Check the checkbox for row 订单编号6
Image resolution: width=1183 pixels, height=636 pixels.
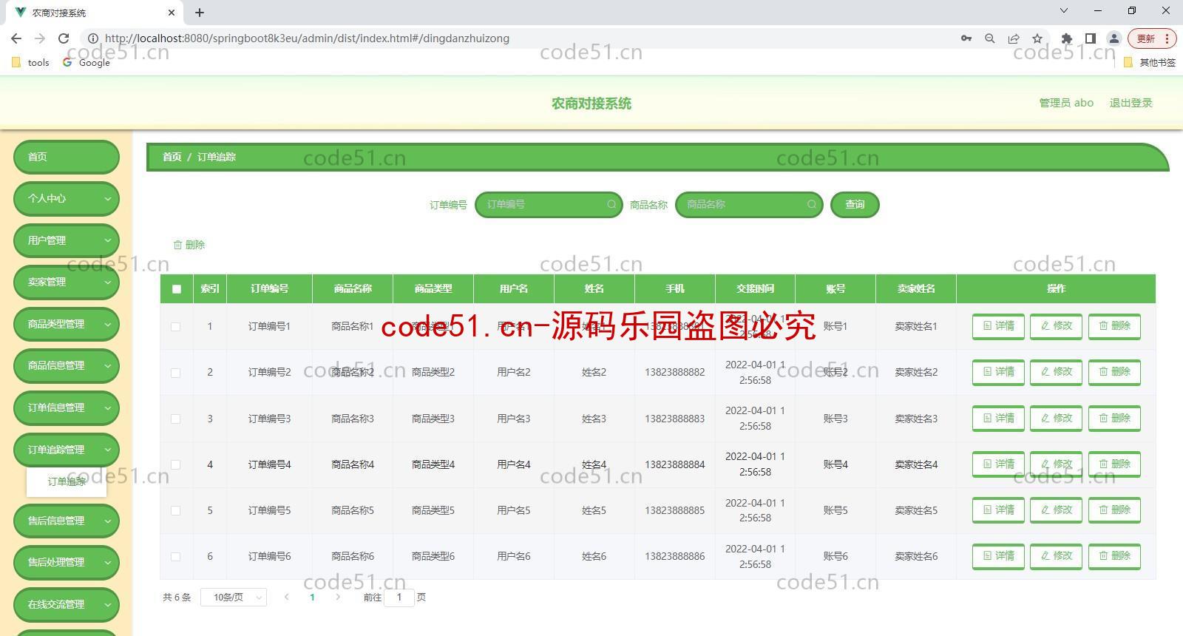(175, 557)
